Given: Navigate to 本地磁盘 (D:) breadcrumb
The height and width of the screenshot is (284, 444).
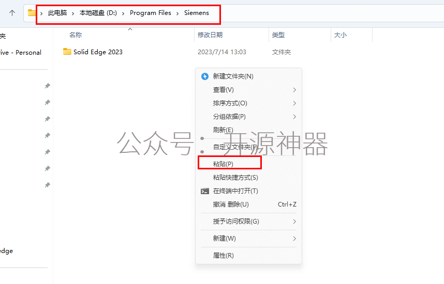Looking at the screenshot, I should 98,13.
